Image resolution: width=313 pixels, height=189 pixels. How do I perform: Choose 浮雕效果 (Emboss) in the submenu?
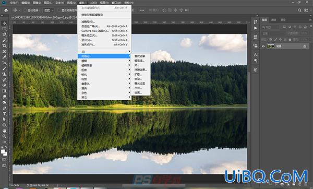tap(141, 70)
